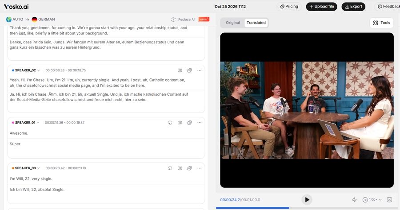
Task: Edit translation "Ich bin Will, 22, absolut Single."
Action: click(37, 190)
